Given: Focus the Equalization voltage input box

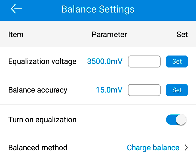Looking at the screenshot, I should 144,61.
